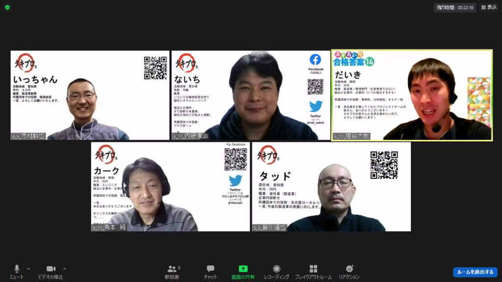Select ないち video tile
Image resolution: width=502 pixels, height=282 pixels.
(251, 95)
